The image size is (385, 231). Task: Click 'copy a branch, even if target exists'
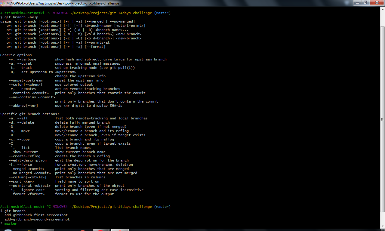click(x=93, y=143)
